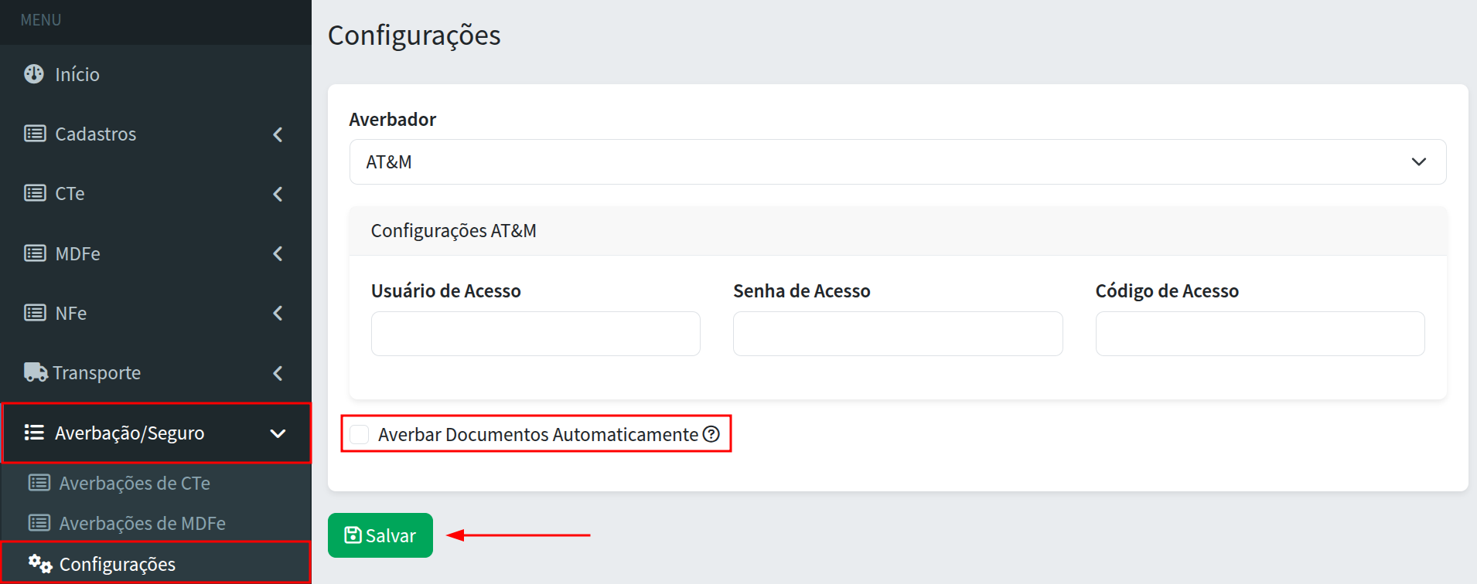Open Averbações de CTe menu item
The height and width of the screenshot is (584, 1477).
click(x=135, y=483)
